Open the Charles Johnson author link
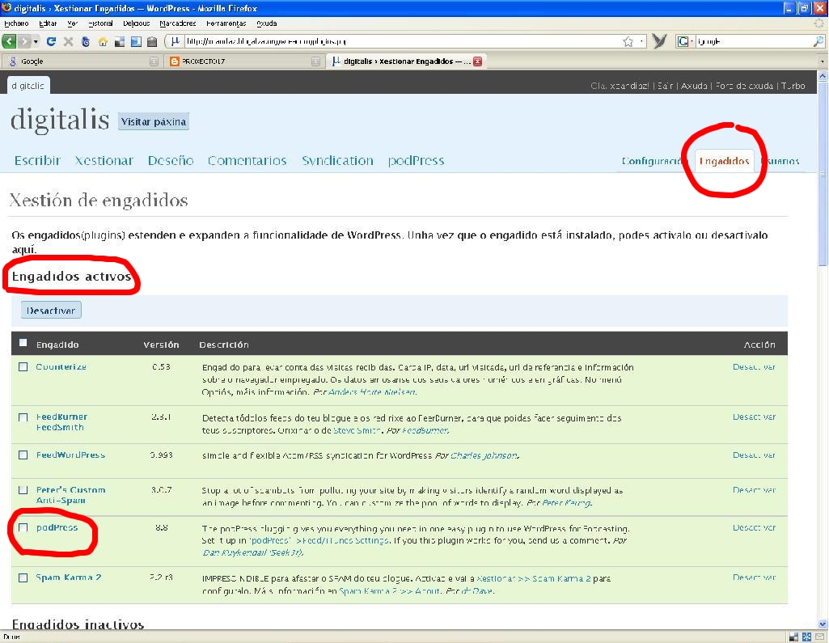This screenshot has height=643, width=829. click(483, 455)
